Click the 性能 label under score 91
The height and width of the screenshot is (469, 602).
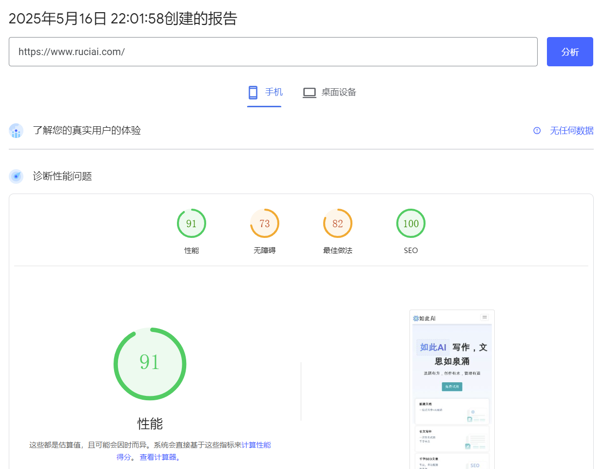(x=192, y=251)
